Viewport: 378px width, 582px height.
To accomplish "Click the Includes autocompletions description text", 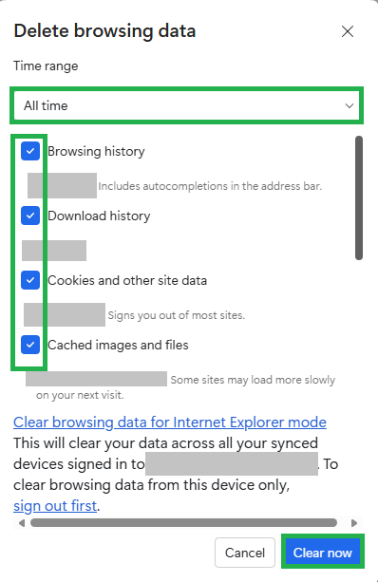I will pos(210,186).
